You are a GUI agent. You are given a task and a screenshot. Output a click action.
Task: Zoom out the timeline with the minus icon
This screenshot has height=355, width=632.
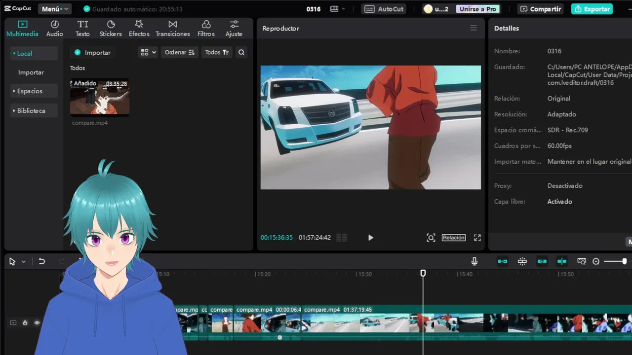(596, 261)
